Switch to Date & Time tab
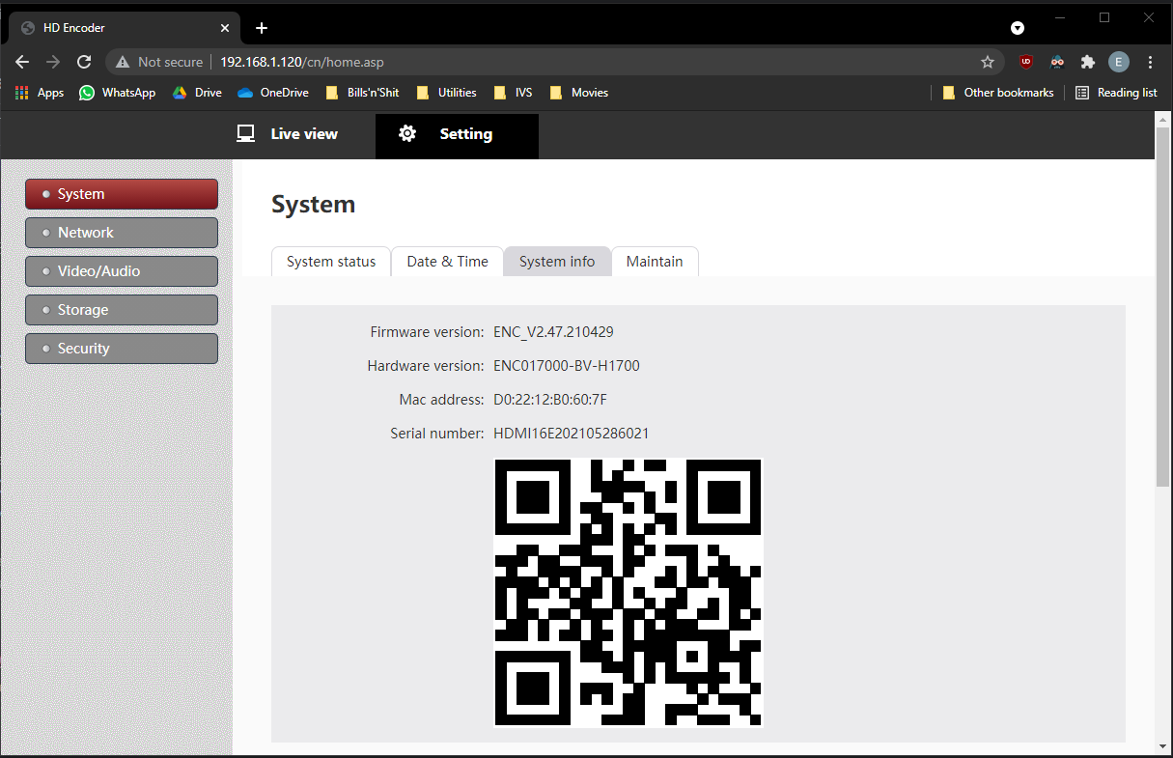Viewport: 1173px width, 758px height. point(447,262)
